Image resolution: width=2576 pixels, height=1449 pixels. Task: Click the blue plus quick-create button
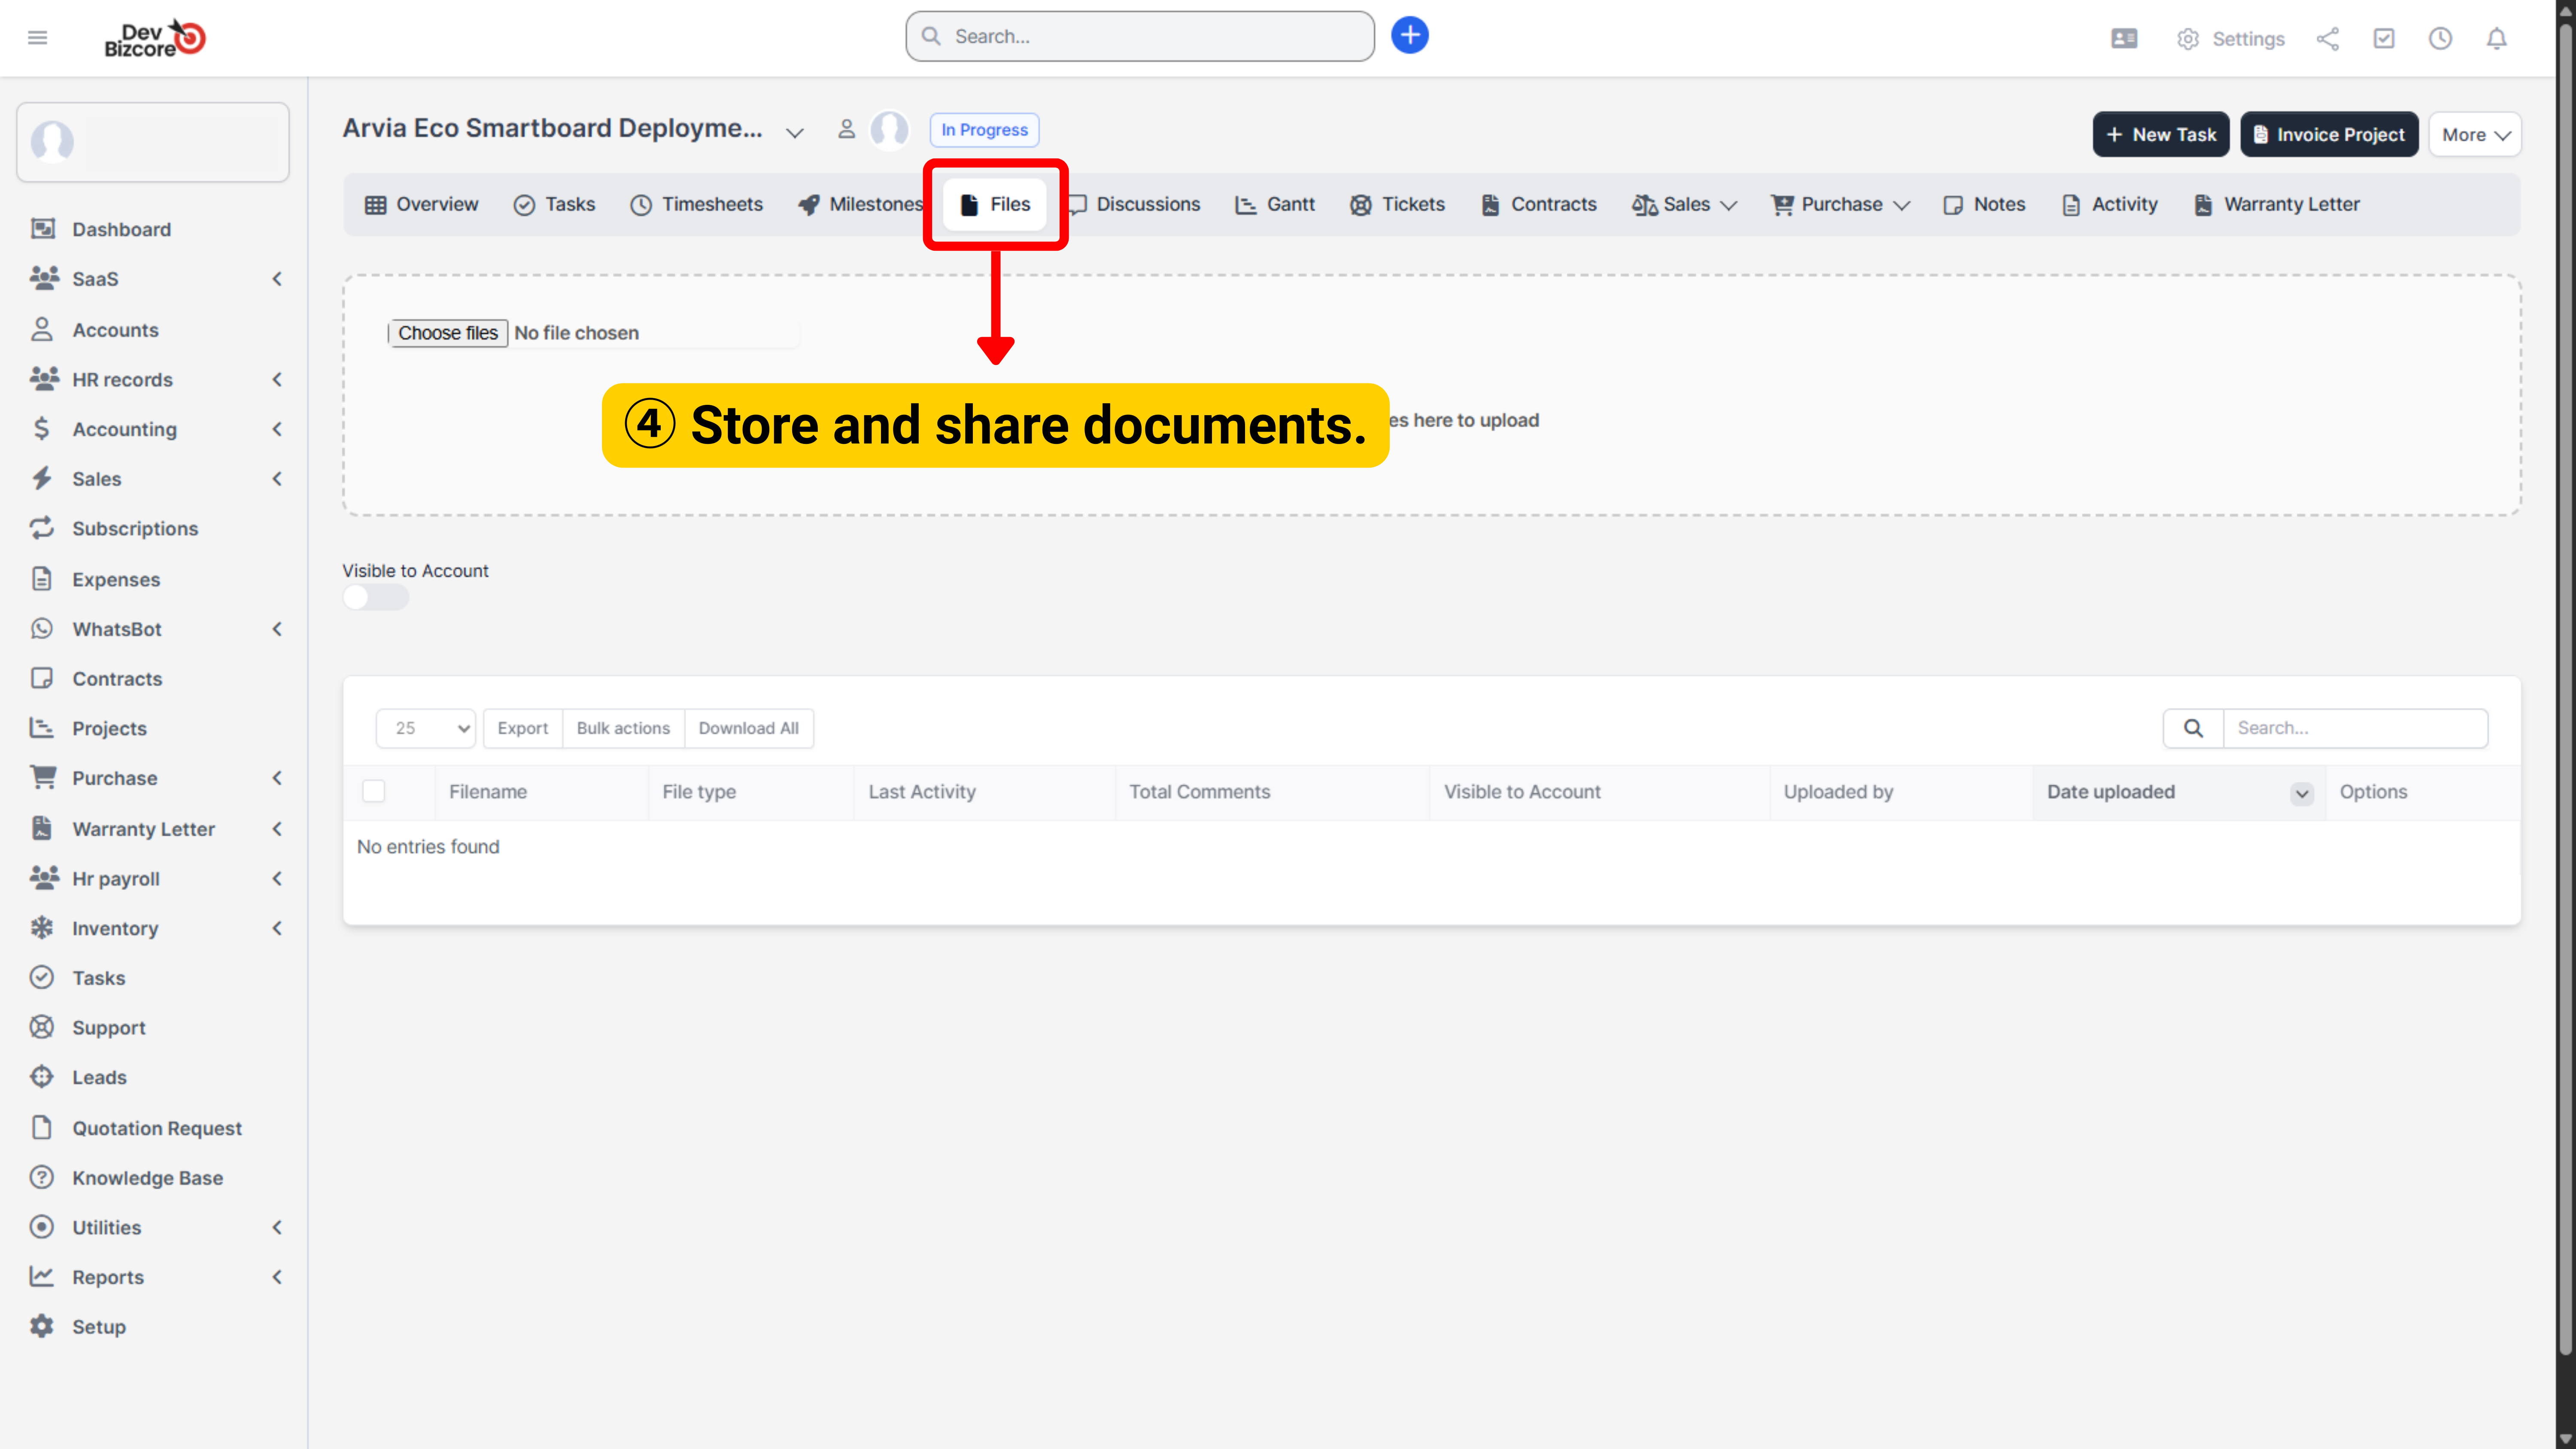point(1409,36)
